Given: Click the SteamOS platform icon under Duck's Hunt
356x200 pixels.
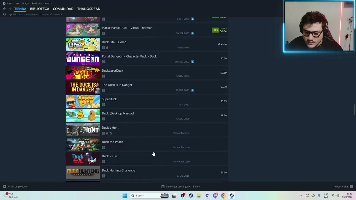Looking at the screenshot, I should [x=111, y=133].
